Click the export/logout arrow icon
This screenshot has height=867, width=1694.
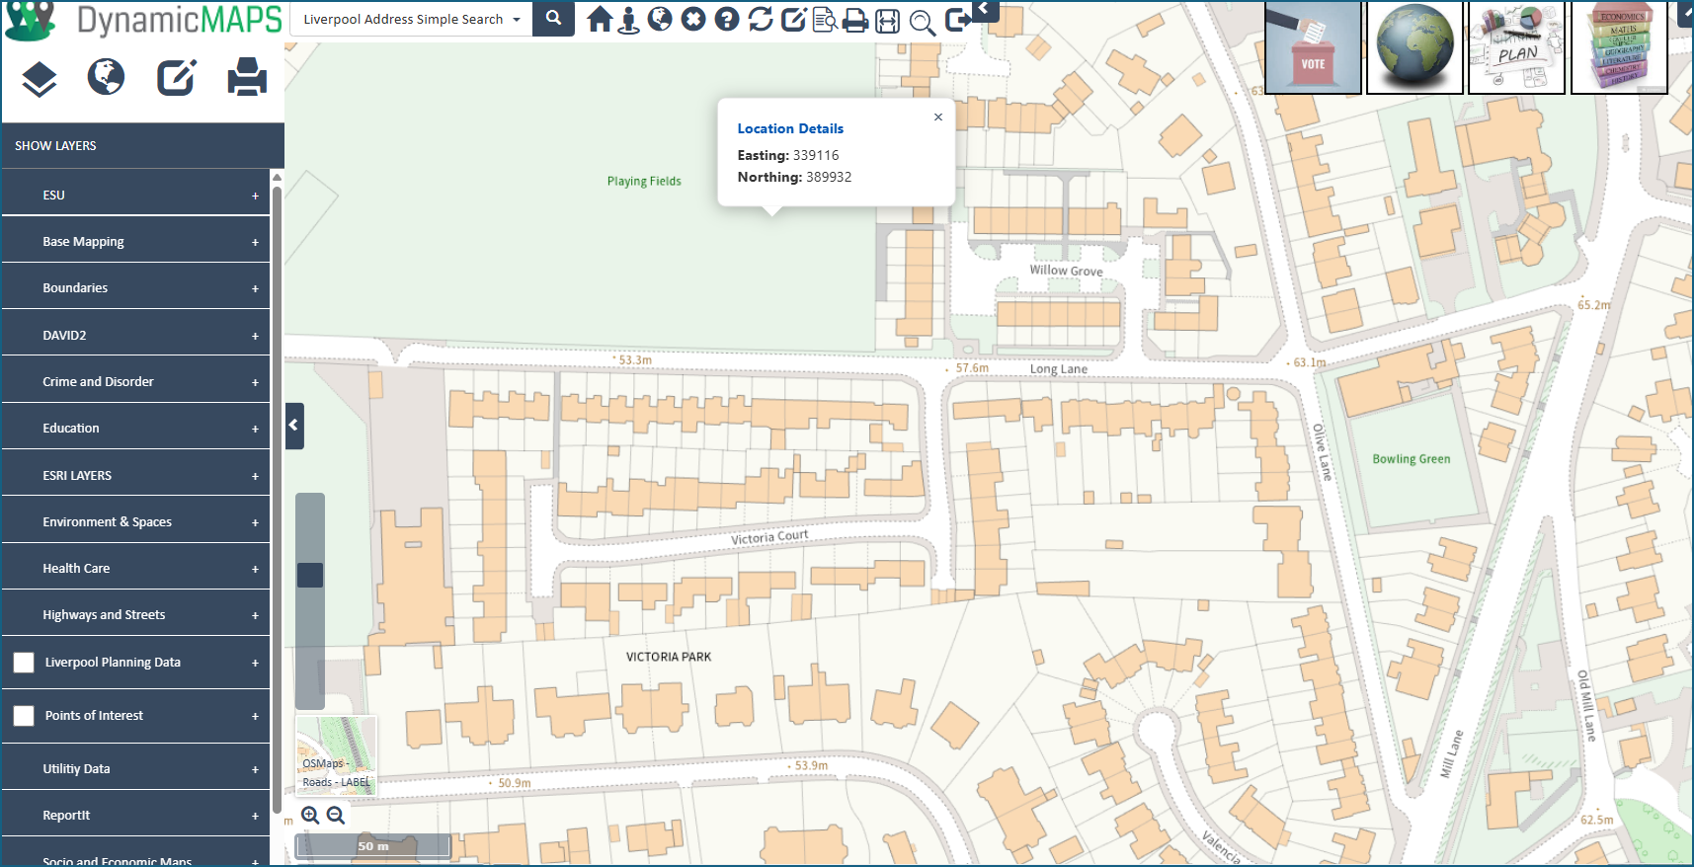(x=957, y=20)
